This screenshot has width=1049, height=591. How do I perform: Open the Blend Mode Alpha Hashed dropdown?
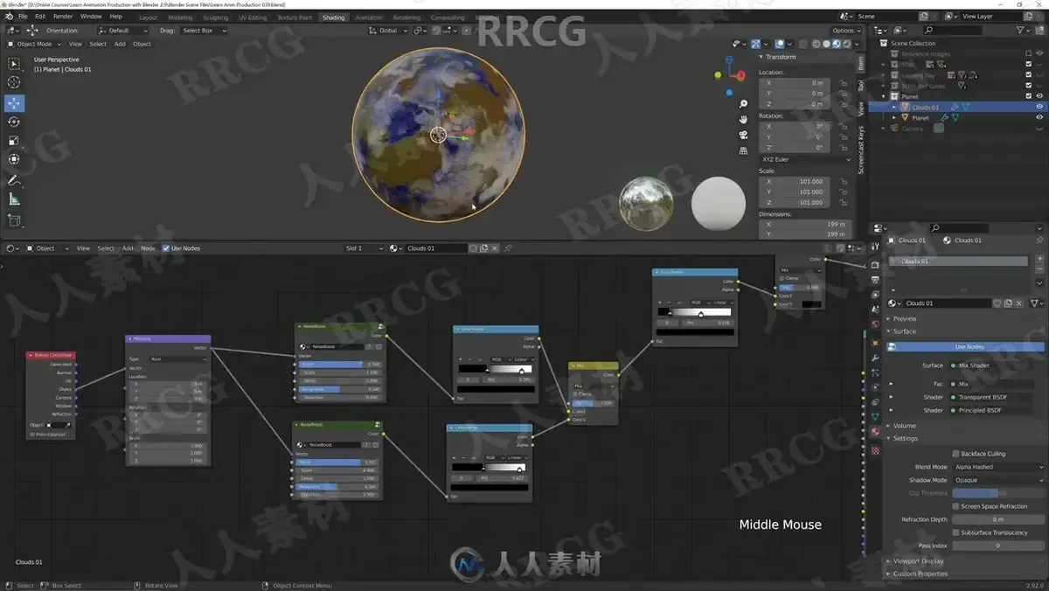[997, 467]
